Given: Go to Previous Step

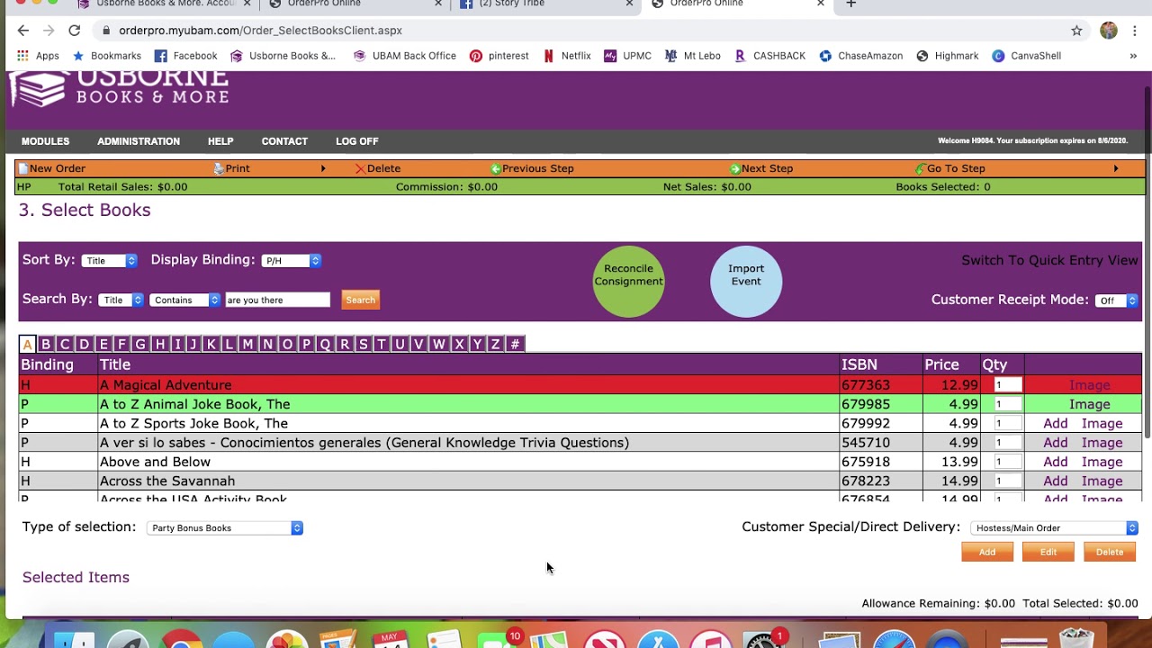Looking at the screenshot, I should pyautogui.click(x=532, y=168).
